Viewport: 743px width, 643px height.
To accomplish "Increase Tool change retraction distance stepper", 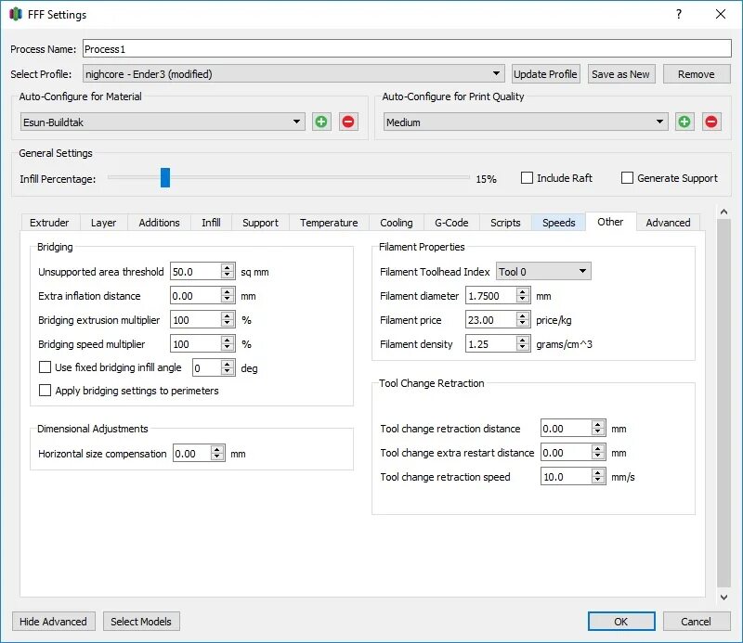I will [598, 424].
